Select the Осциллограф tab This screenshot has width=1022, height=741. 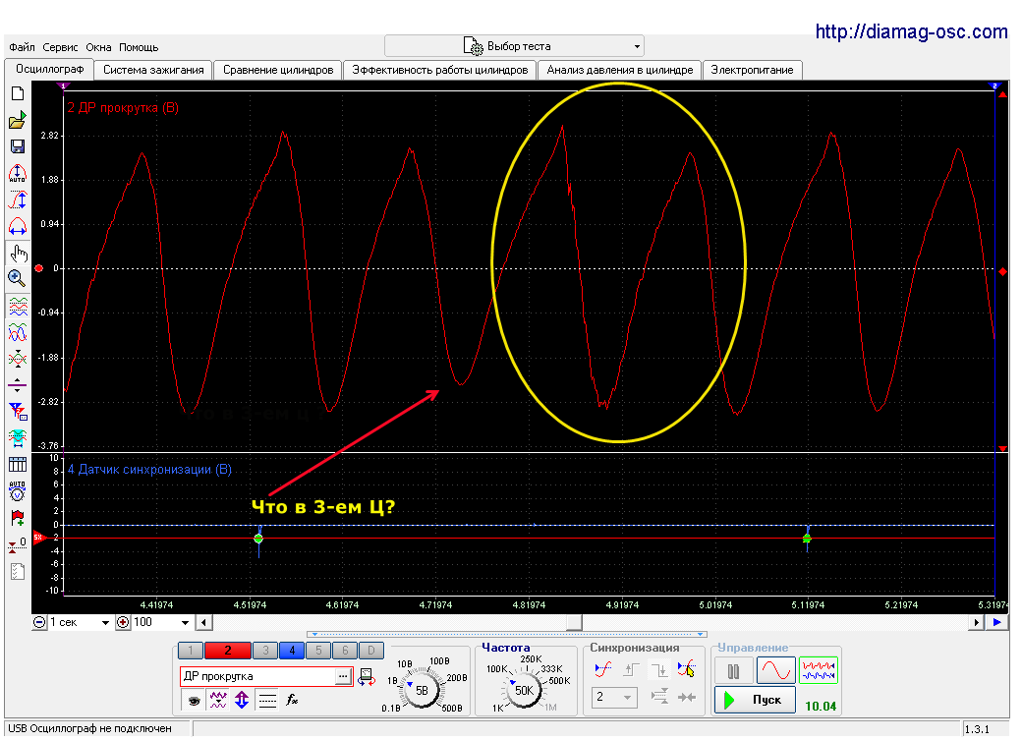click(49, 69)
